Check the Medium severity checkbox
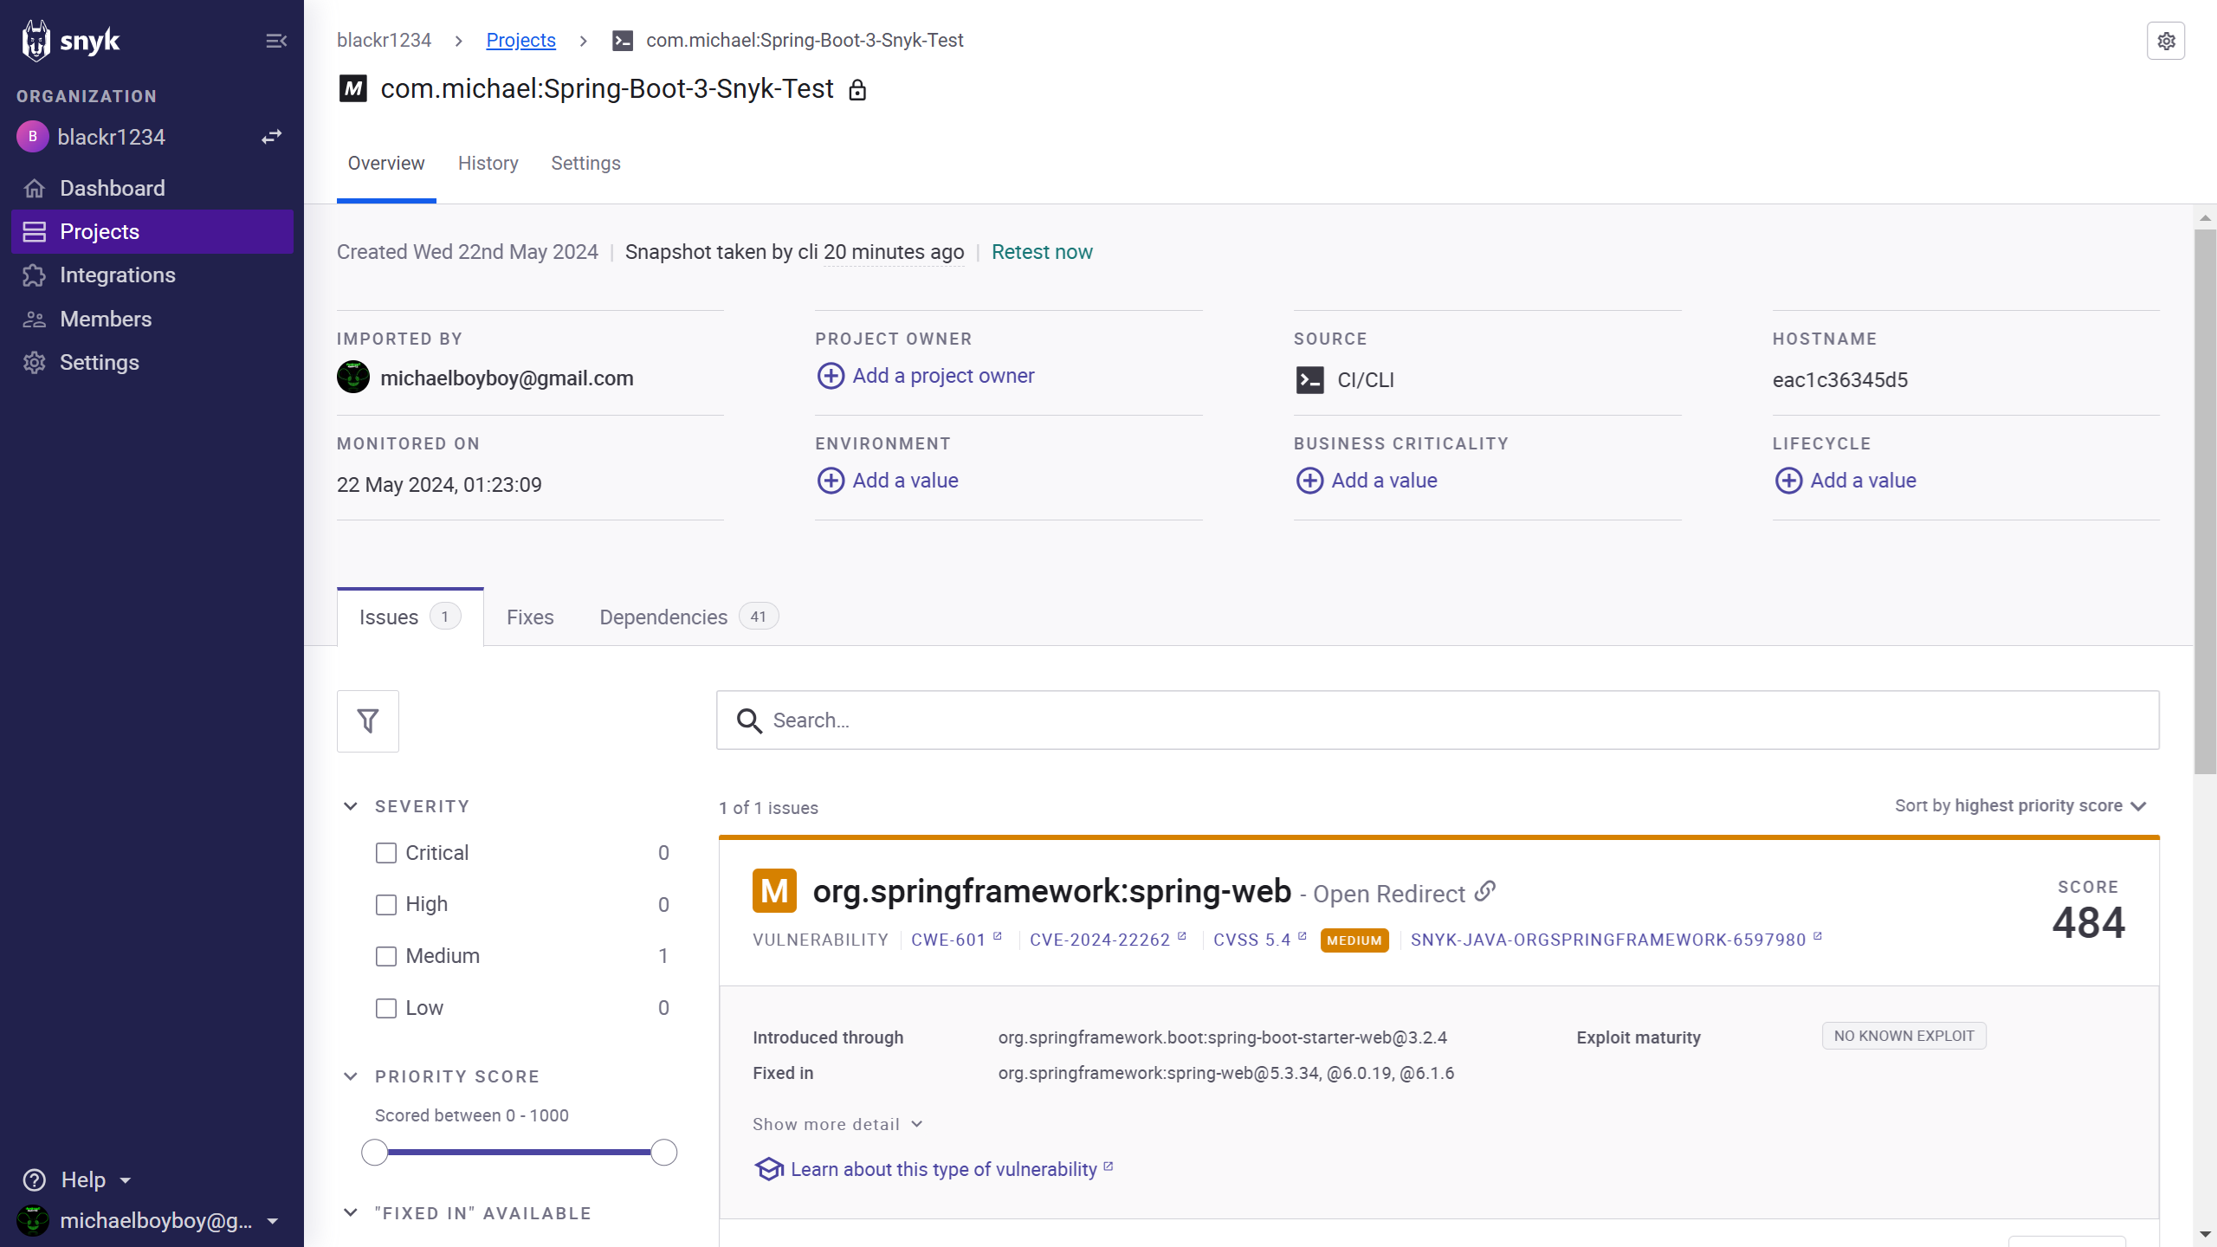2217x1247 pixels. tap(386, 956)
